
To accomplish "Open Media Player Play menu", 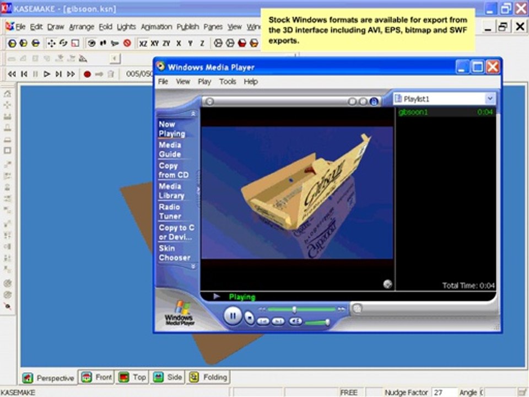I will (204, 82).
